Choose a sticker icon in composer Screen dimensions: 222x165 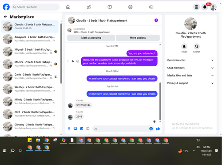(82, 129)
